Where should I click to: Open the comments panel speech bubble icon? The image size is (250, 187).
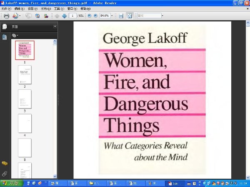click(x=5, y=163)
